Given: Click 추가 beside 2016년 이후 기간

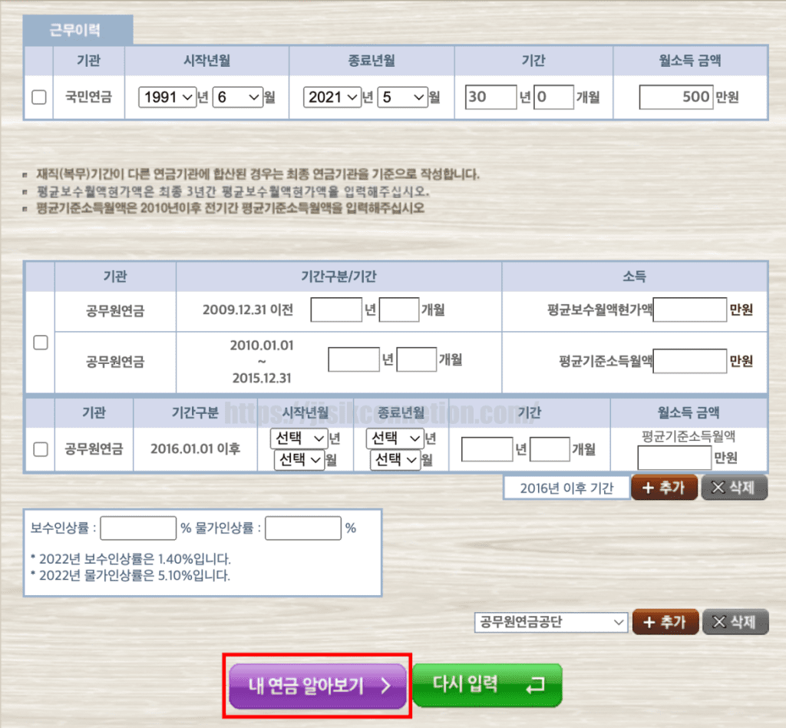Looking at the screenshot, I should tap(664, 488).
